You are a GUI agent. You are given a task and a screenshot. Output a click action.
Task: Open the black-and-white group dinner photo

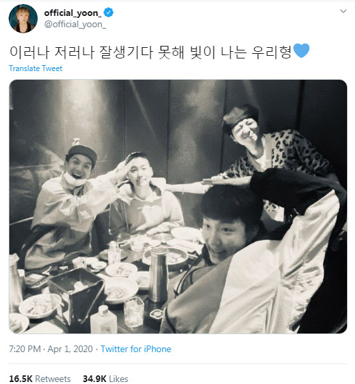click(x=178, y=207)
